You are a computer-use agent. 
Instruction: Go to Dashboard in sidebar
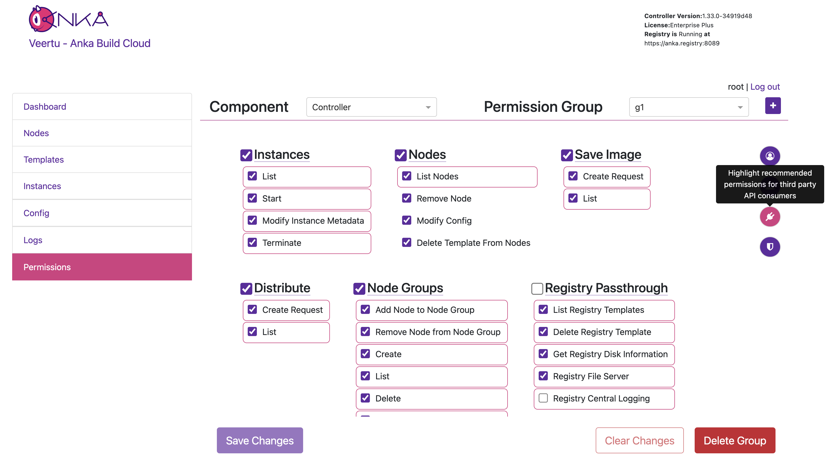click(45, 106)
